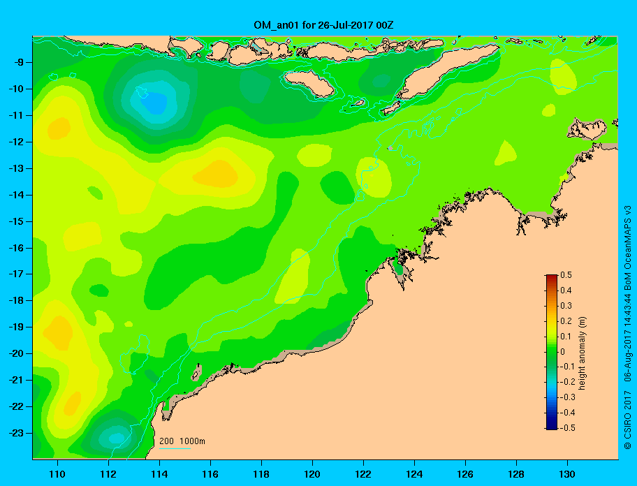Click the -0.1 value on the color scale
637x486 pixels.
(x=568, y=367)
